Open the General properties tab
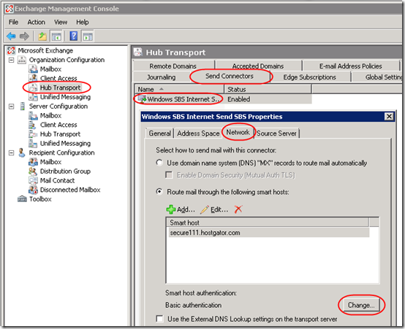Screen dimensions: 405x329 coord(159,133)
